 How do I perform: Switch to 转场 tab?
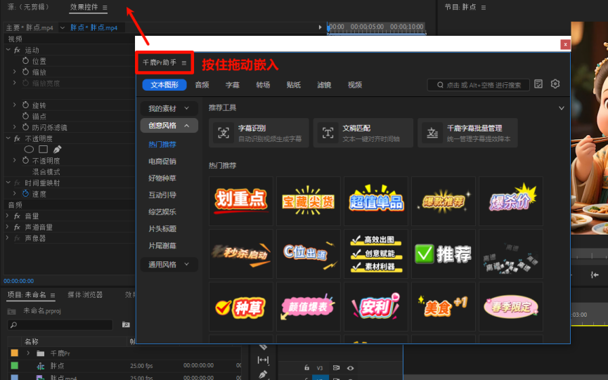point(263,85)
